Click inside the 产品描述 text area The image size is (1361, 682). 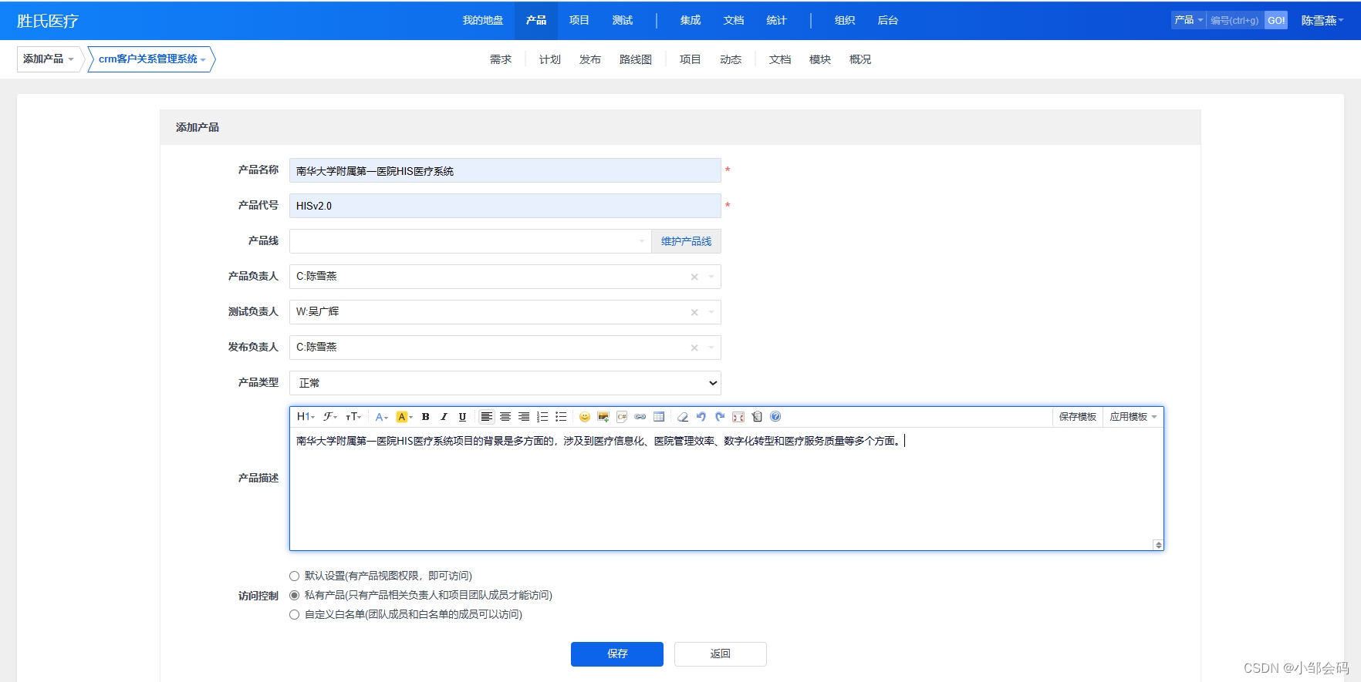click(x=726, y=489)
